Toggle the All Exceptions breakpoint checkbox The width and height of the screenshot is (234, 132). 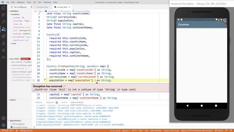(12, 124)
